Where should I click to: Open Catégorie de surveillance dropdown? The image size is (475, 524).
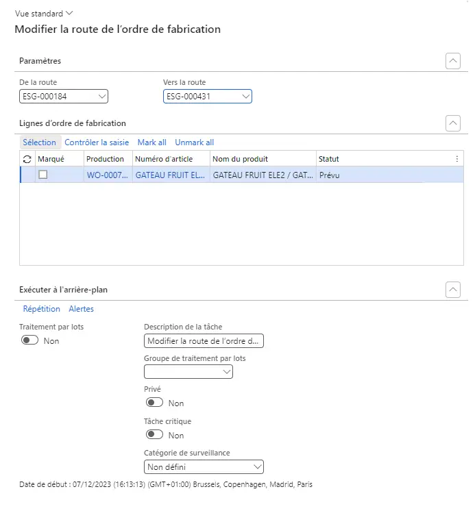coord(258,467)
